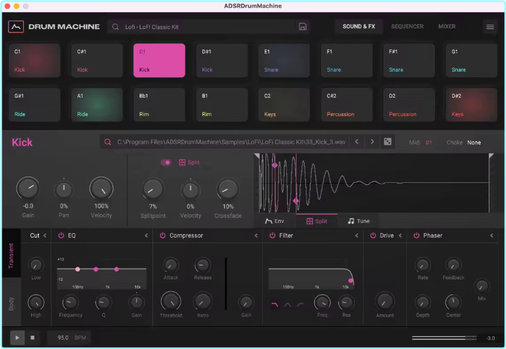Click the filter cutoff node on the curve
This screenshot has width=506, height=349.
[x=351, y=281]
